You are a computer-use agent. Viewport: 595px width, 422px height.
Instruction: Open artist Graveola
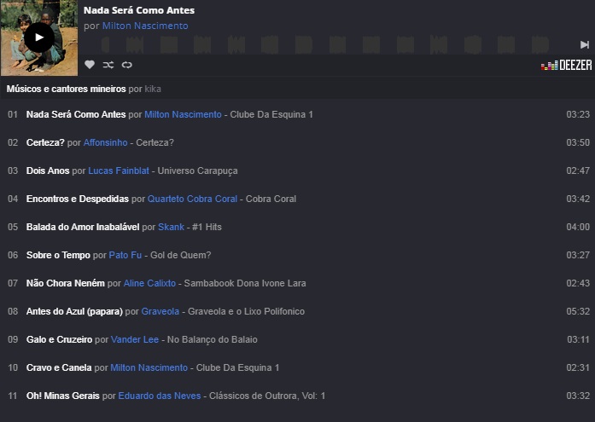[161, 311]
